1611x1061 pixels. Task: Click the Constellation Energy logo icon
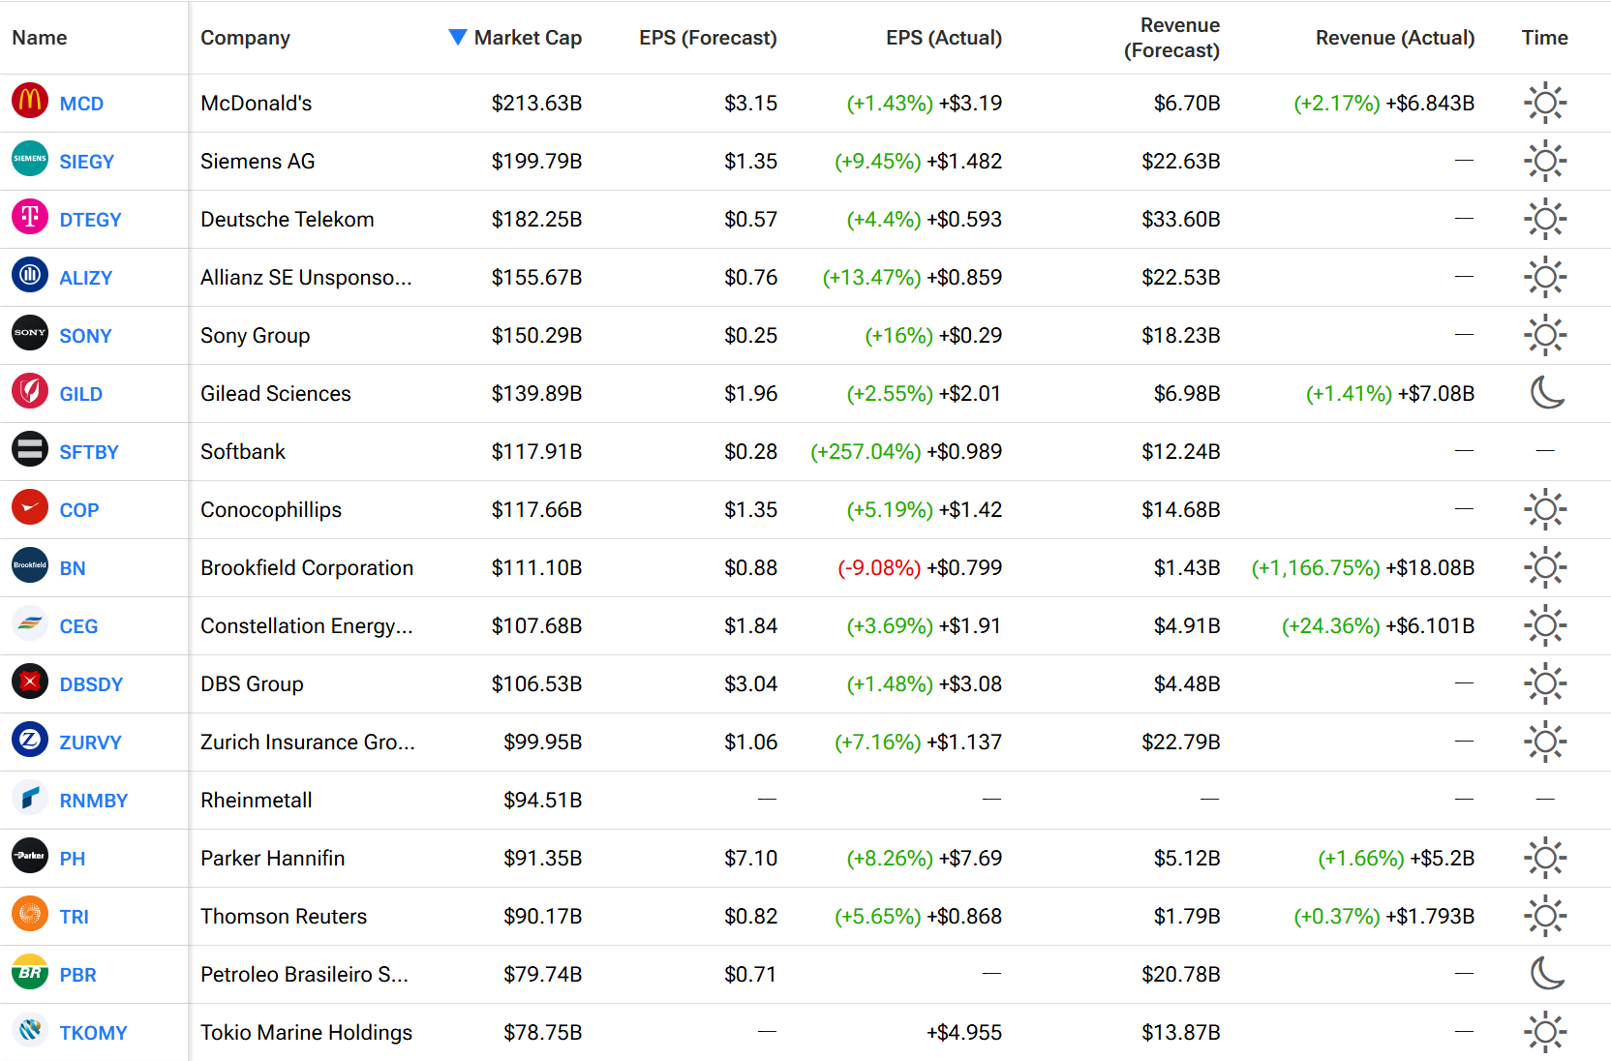(30, 623)
